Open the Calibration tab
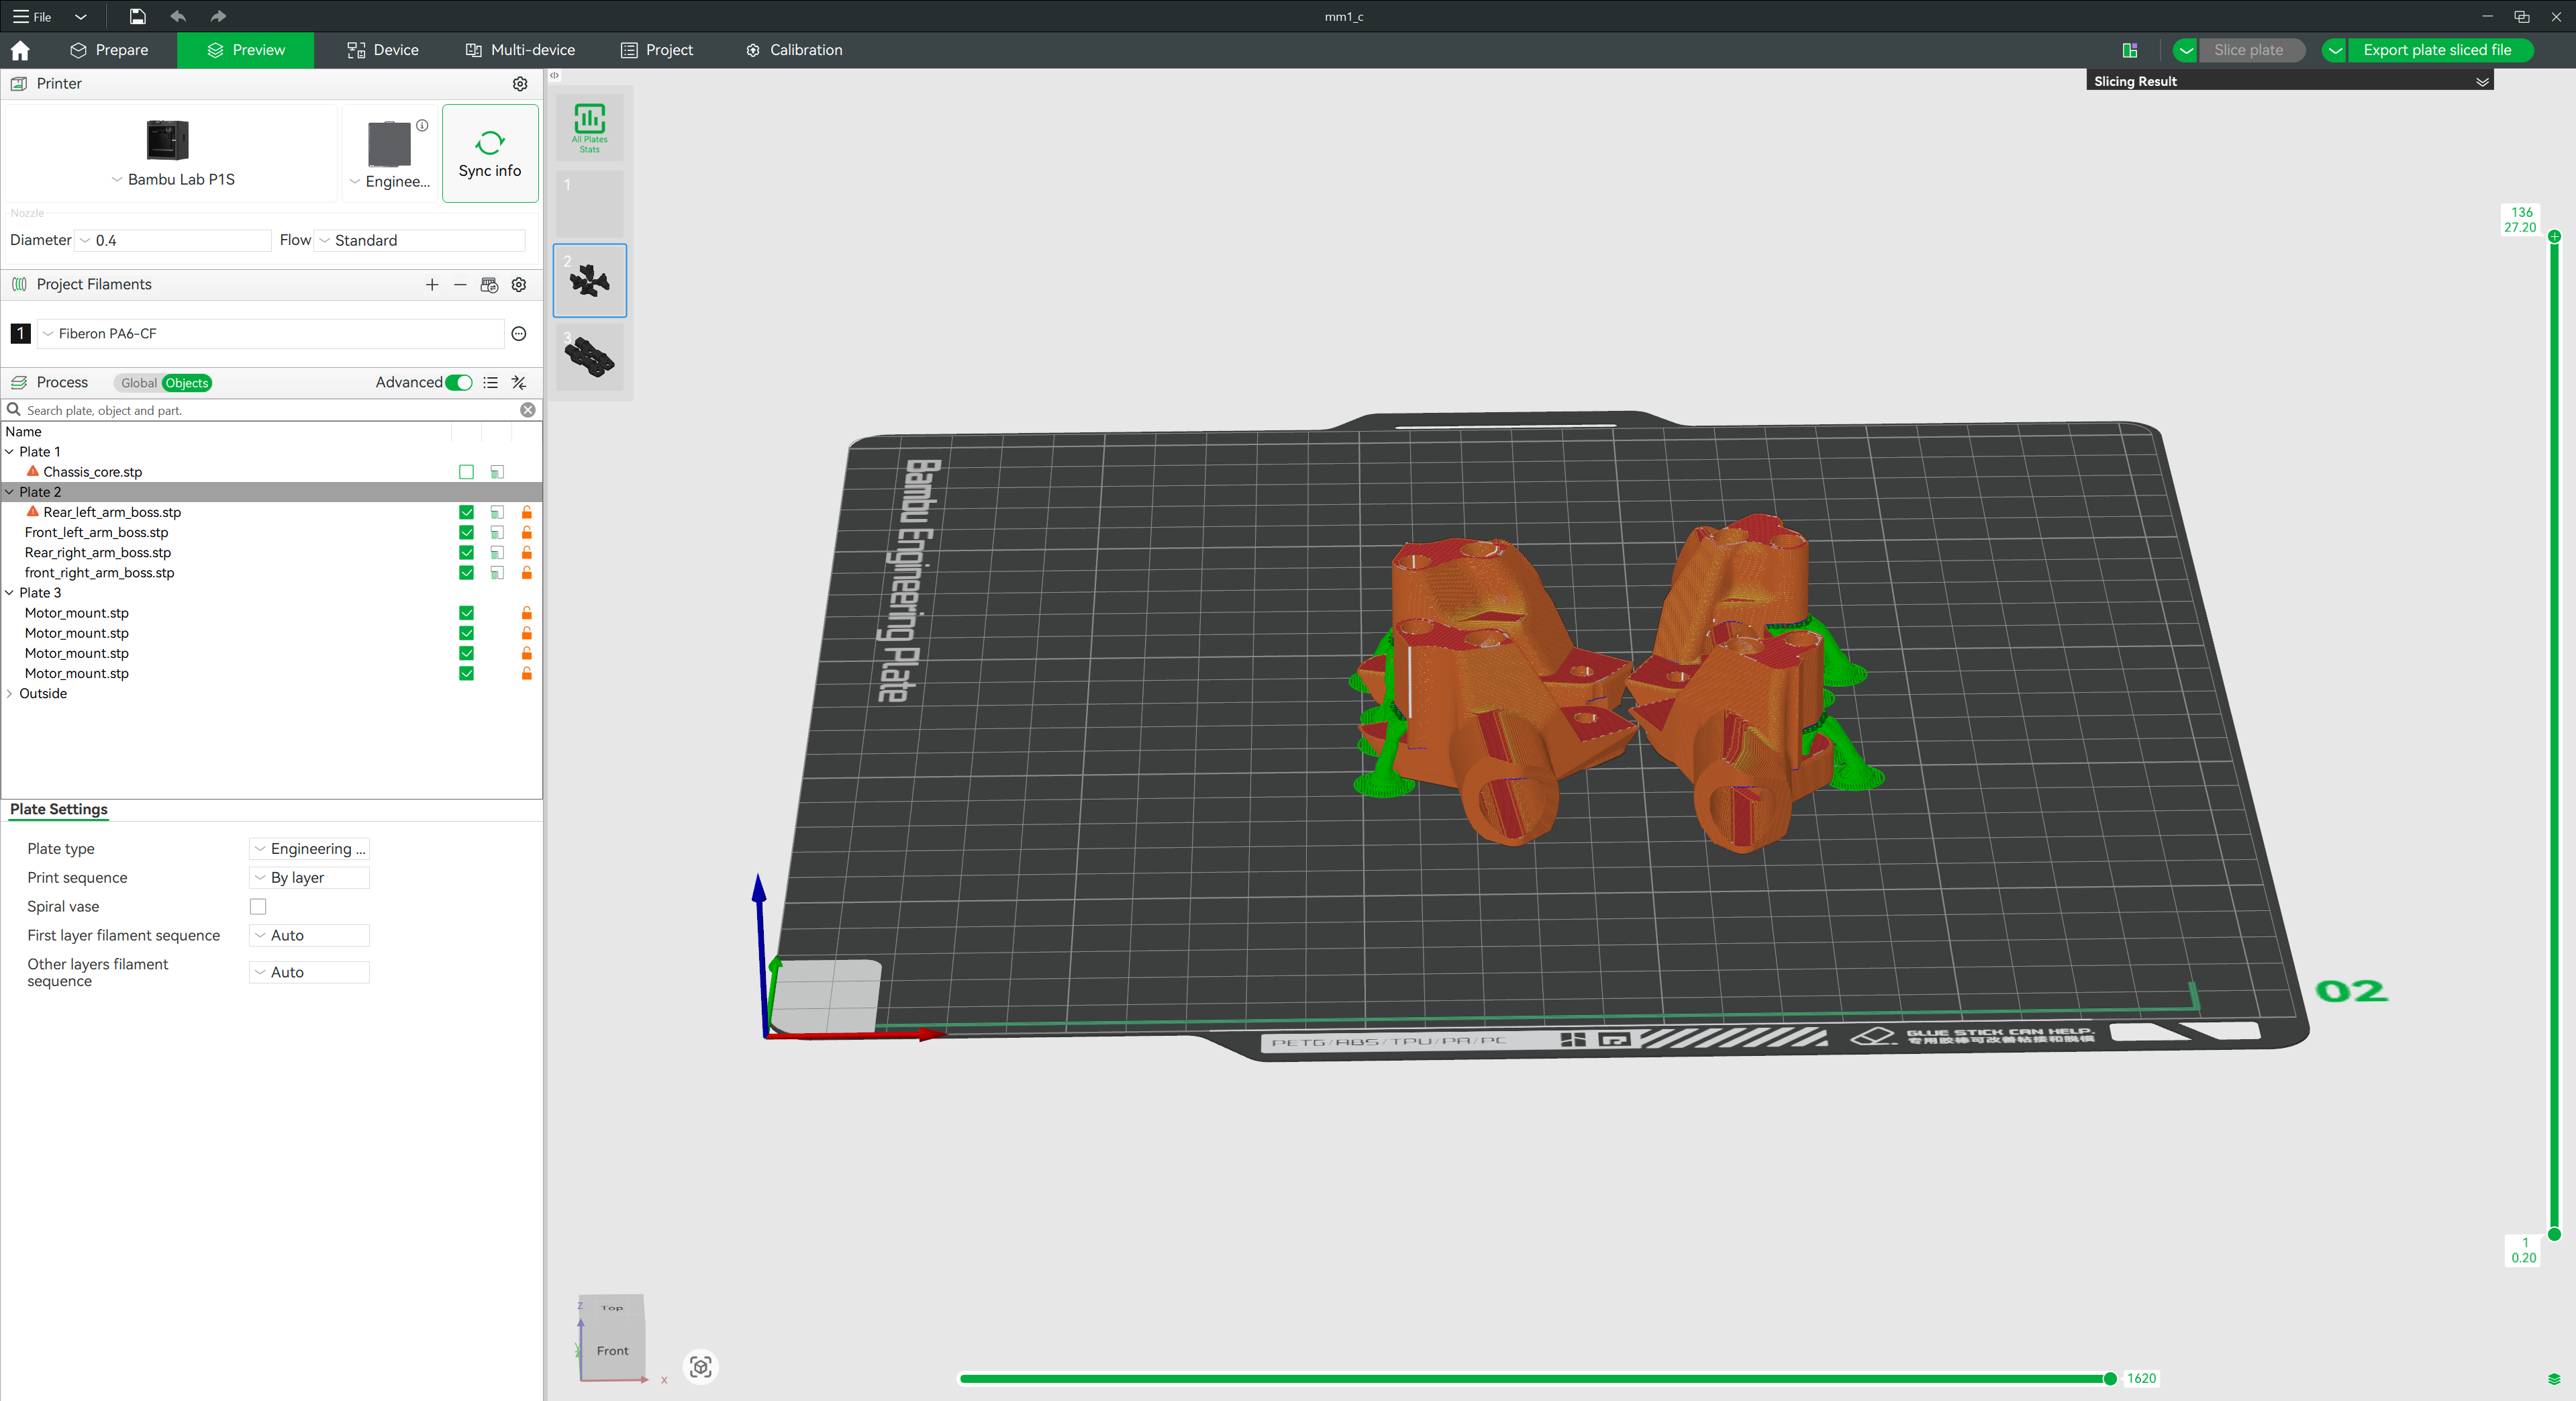This screenshot has height=1401, width=2576. [x=794, y=50]
